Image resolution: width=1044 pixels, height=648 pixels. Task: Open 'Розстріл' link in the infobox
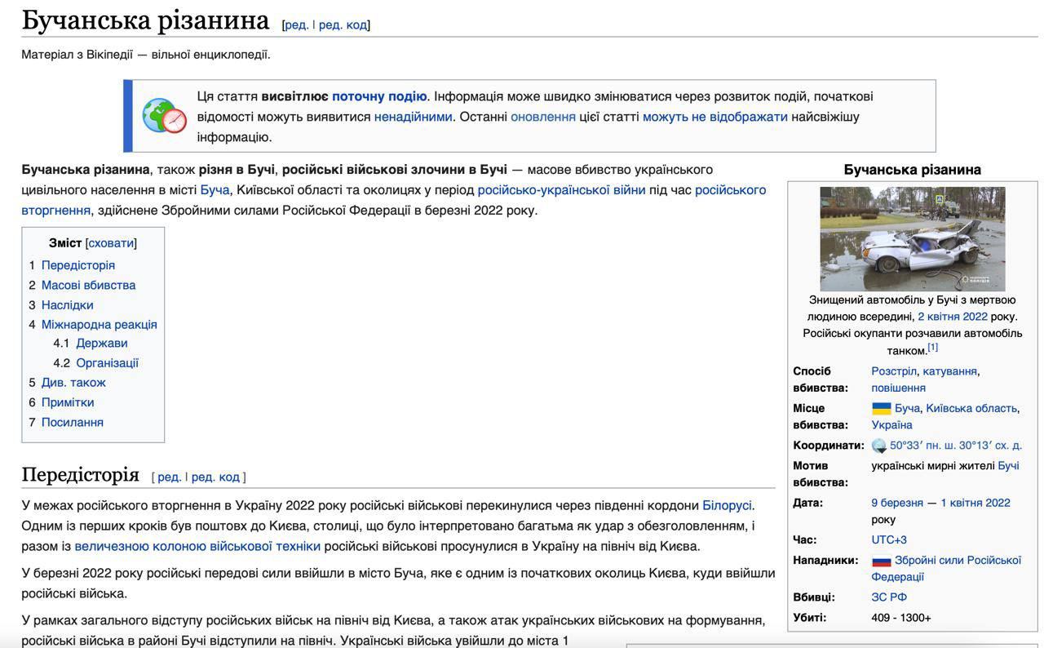point(894,371)
